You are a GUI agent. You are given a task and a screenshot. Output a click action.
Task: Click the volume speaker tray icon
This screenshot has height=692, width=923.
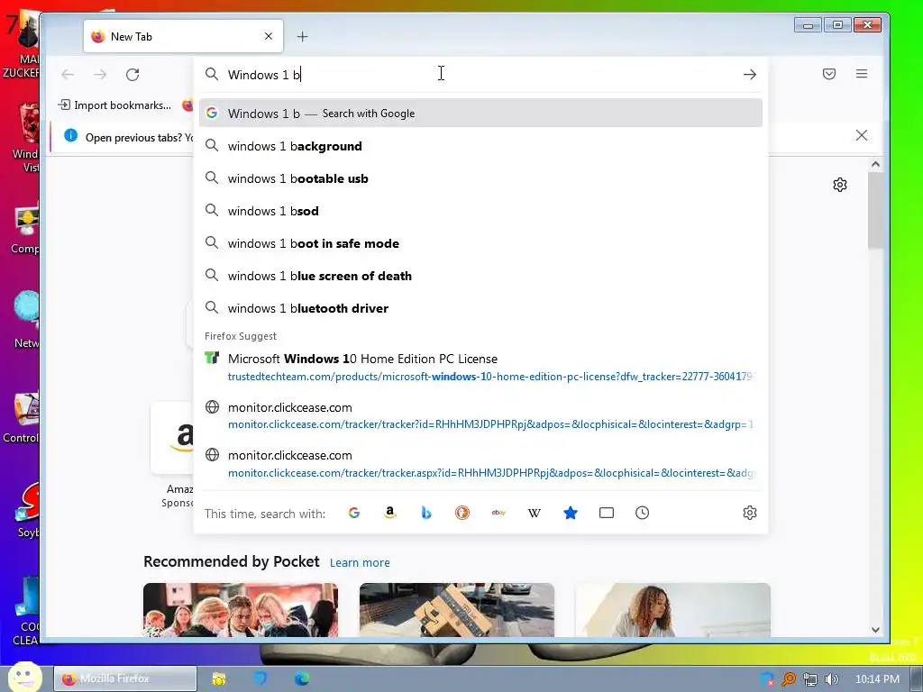tap(831, 679)
